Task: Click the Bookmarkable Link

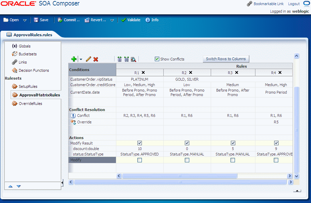Action: click(x=269, y=4)
